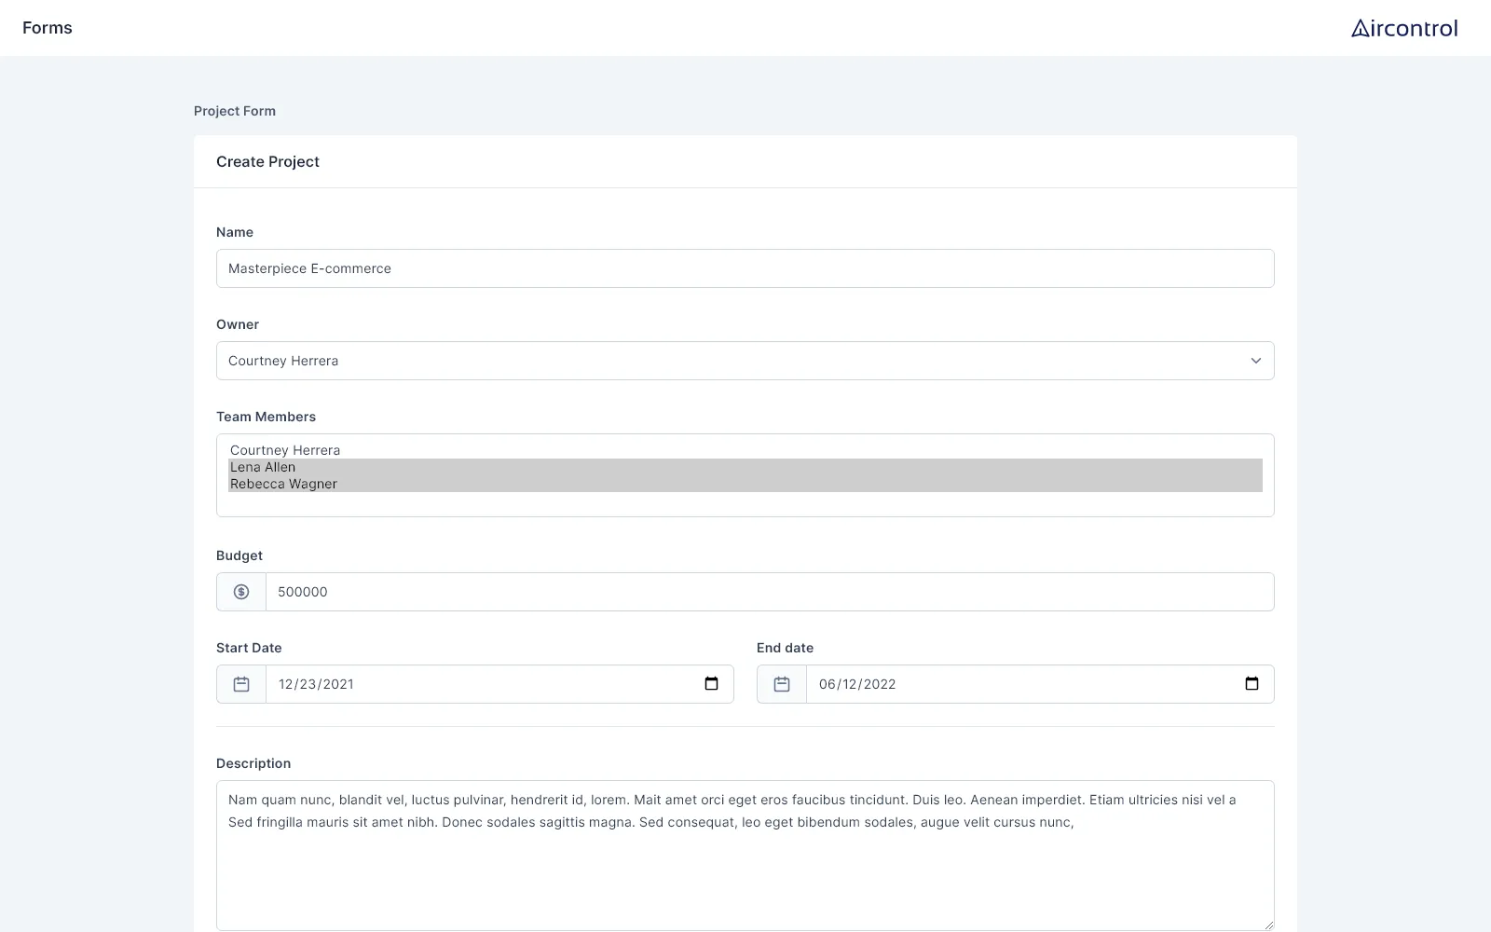Screen dimensions: 1491x932
Task: Open the End date calendar picker icon
Action: pyautogui.click(x=1252, y=684)
